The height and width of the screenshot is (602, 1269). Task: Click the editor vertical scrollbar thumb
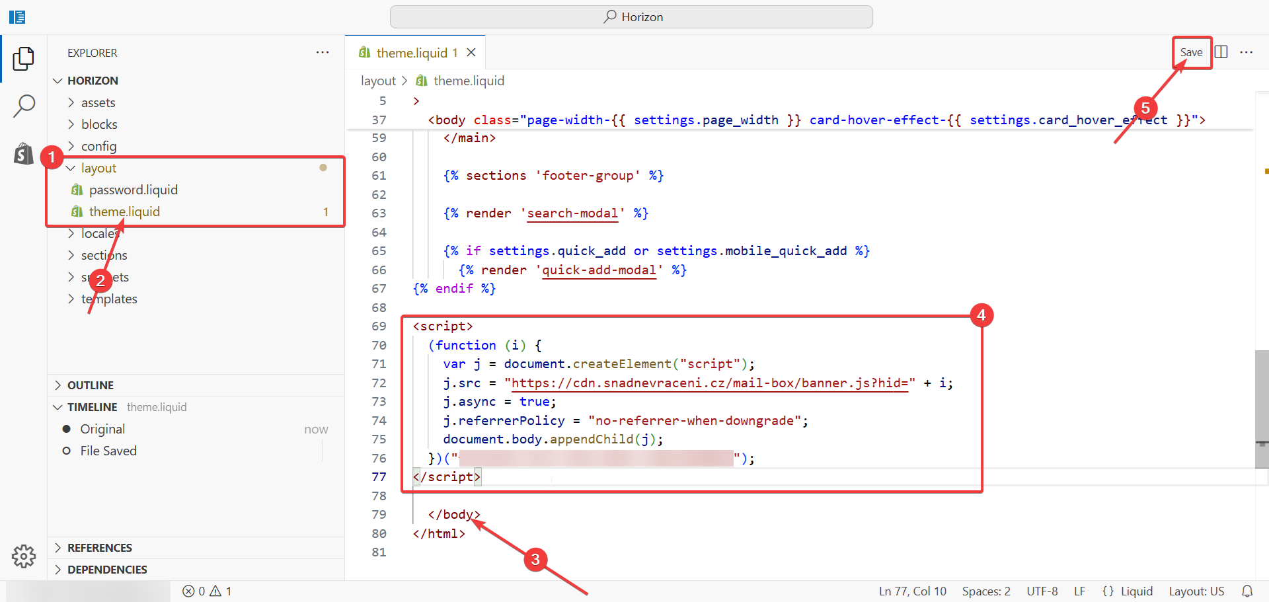[x=1261, y=408]
